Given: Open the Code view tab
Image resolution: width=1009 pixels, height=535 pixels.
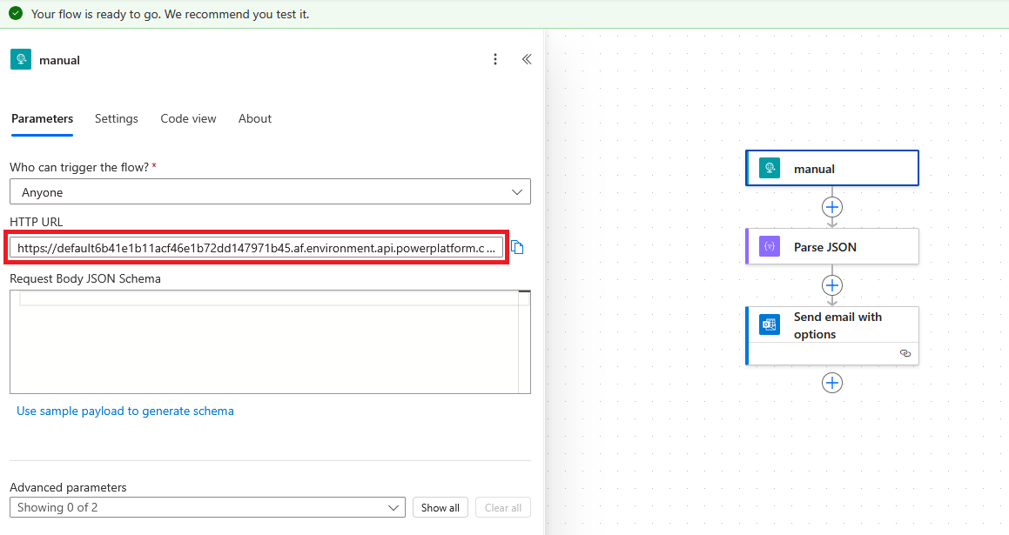Looking at the screenshot, I should point(189,118).
